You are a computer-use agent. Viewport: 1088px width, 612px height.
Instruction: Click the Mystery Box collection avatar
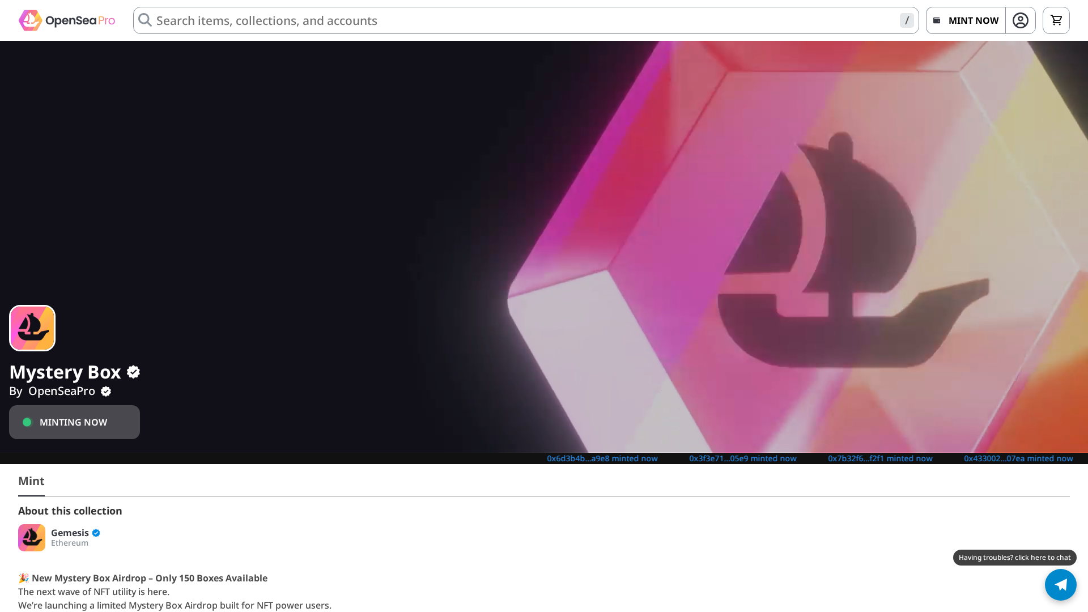point(32,328)
